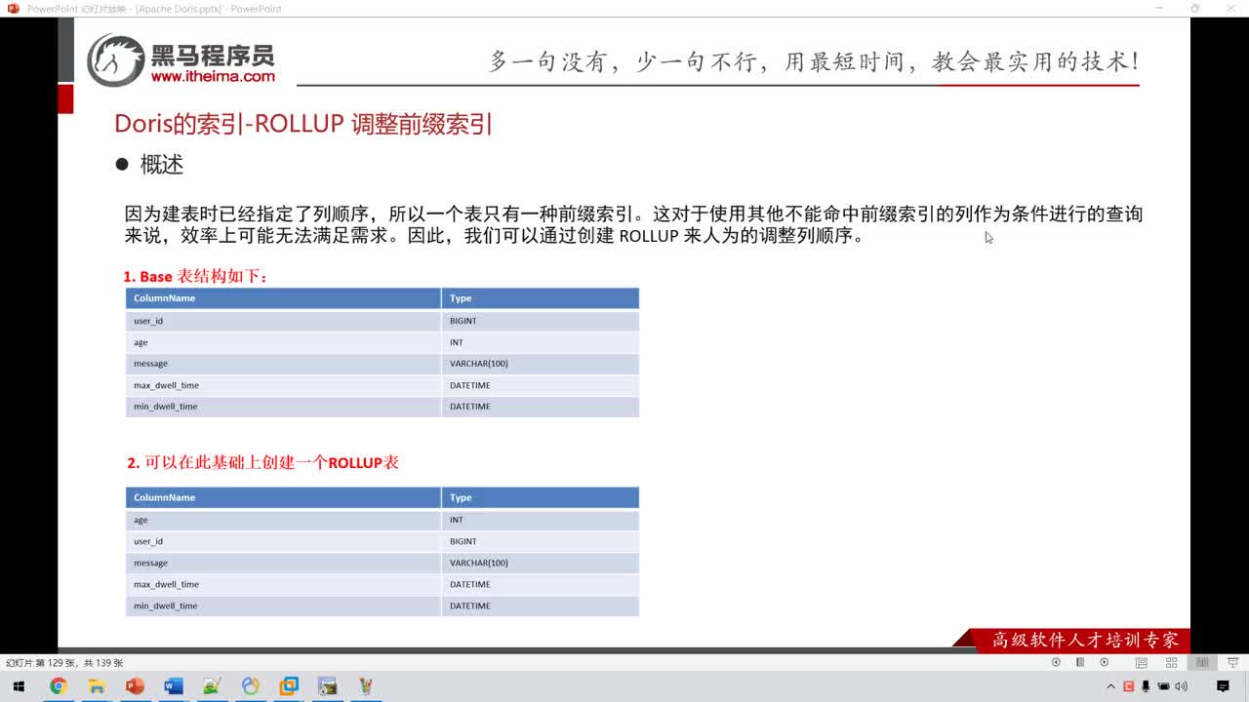Screen dimensions: 1249x702
Task: Click 'ColumnName' header in Base table
Action: 283,298
